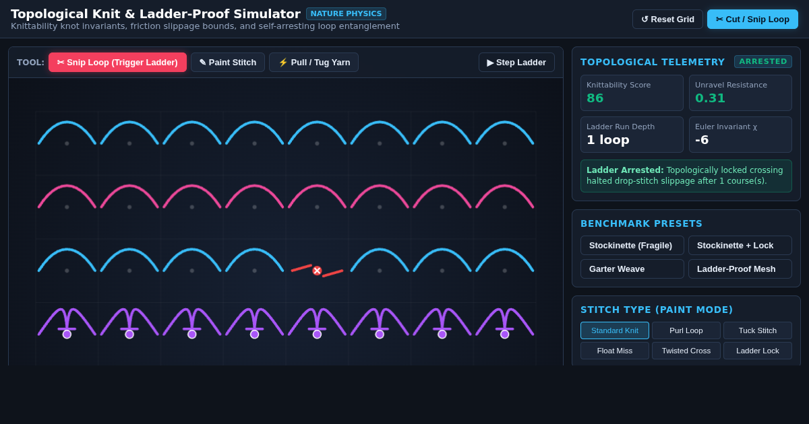Click the Knittability Score value 86

coord(595,98)
